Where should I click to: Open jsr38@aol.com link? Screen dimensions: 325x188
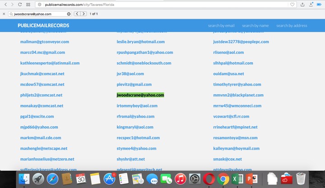(130, 74)
